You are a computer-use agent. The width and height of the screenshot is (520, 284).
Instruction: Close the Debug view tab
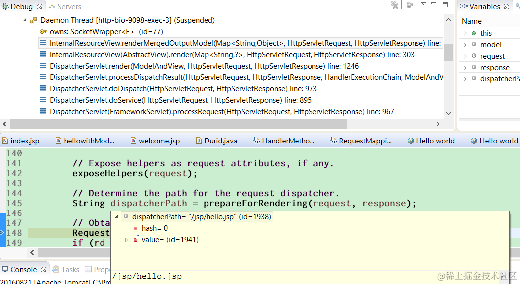coord(39,6)
